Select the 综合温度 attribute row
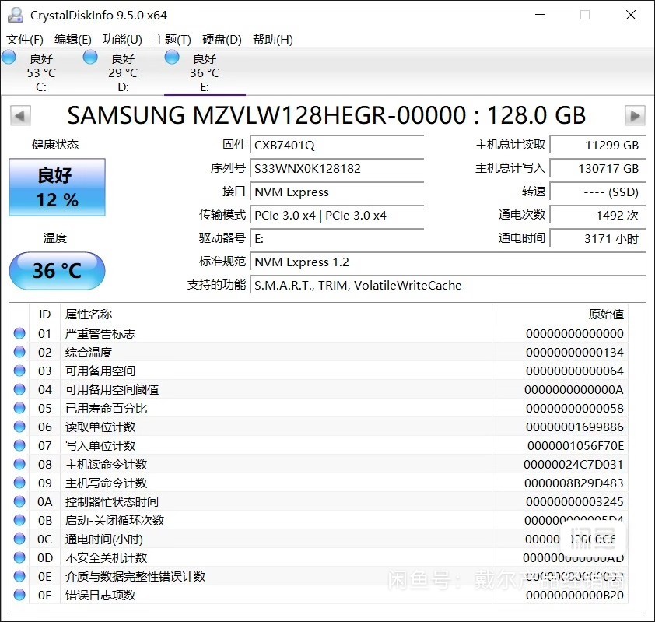This screenshot has height=622, width=655. tap(319, 352)
